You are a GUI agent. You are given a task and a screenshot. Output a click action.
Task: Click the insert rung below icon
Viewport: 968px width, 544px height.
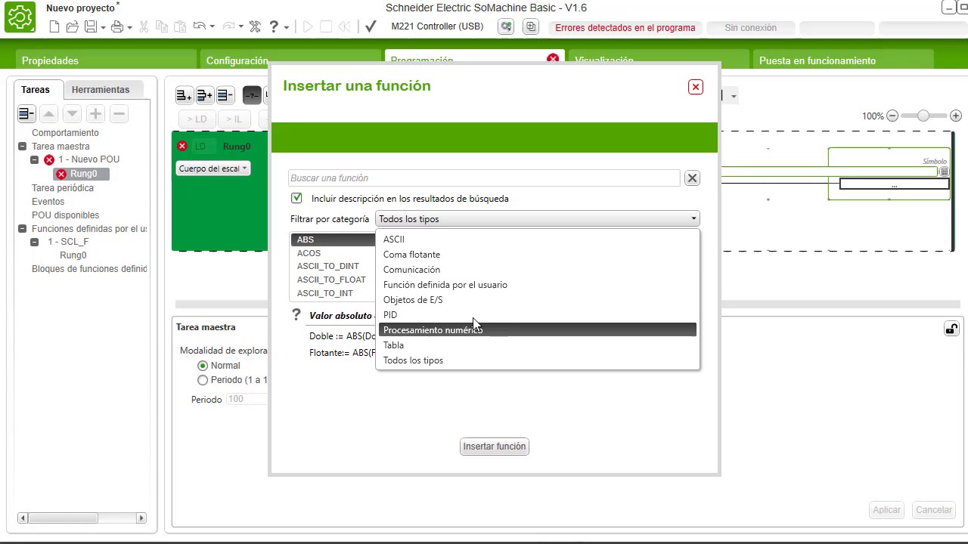click(184, 95)
